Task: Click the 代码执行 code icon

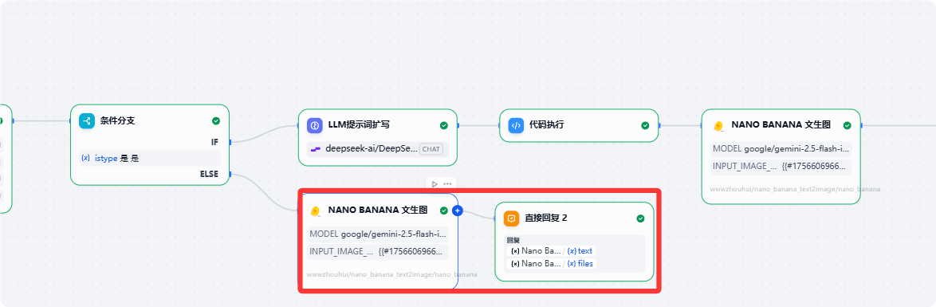Action: coord(516,125)
